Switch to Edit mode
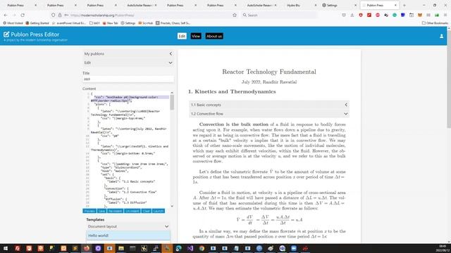The width and height of the screenshot is (451, 253). point(182,36)
